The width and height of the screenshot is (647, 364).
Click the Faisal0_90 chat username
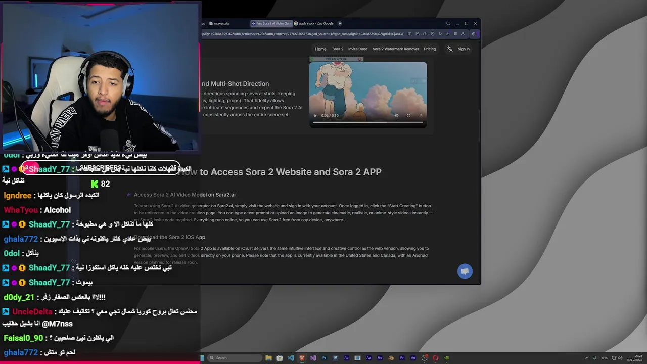pyautogui.click(x=23, y=338)
